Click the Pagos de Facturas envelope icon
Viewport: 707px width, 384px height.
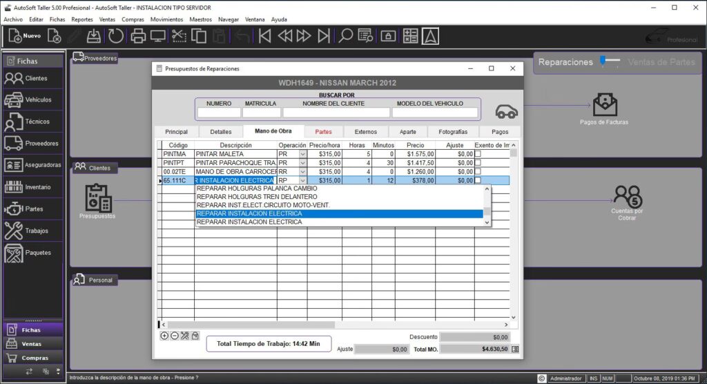(x=604, y=105)
